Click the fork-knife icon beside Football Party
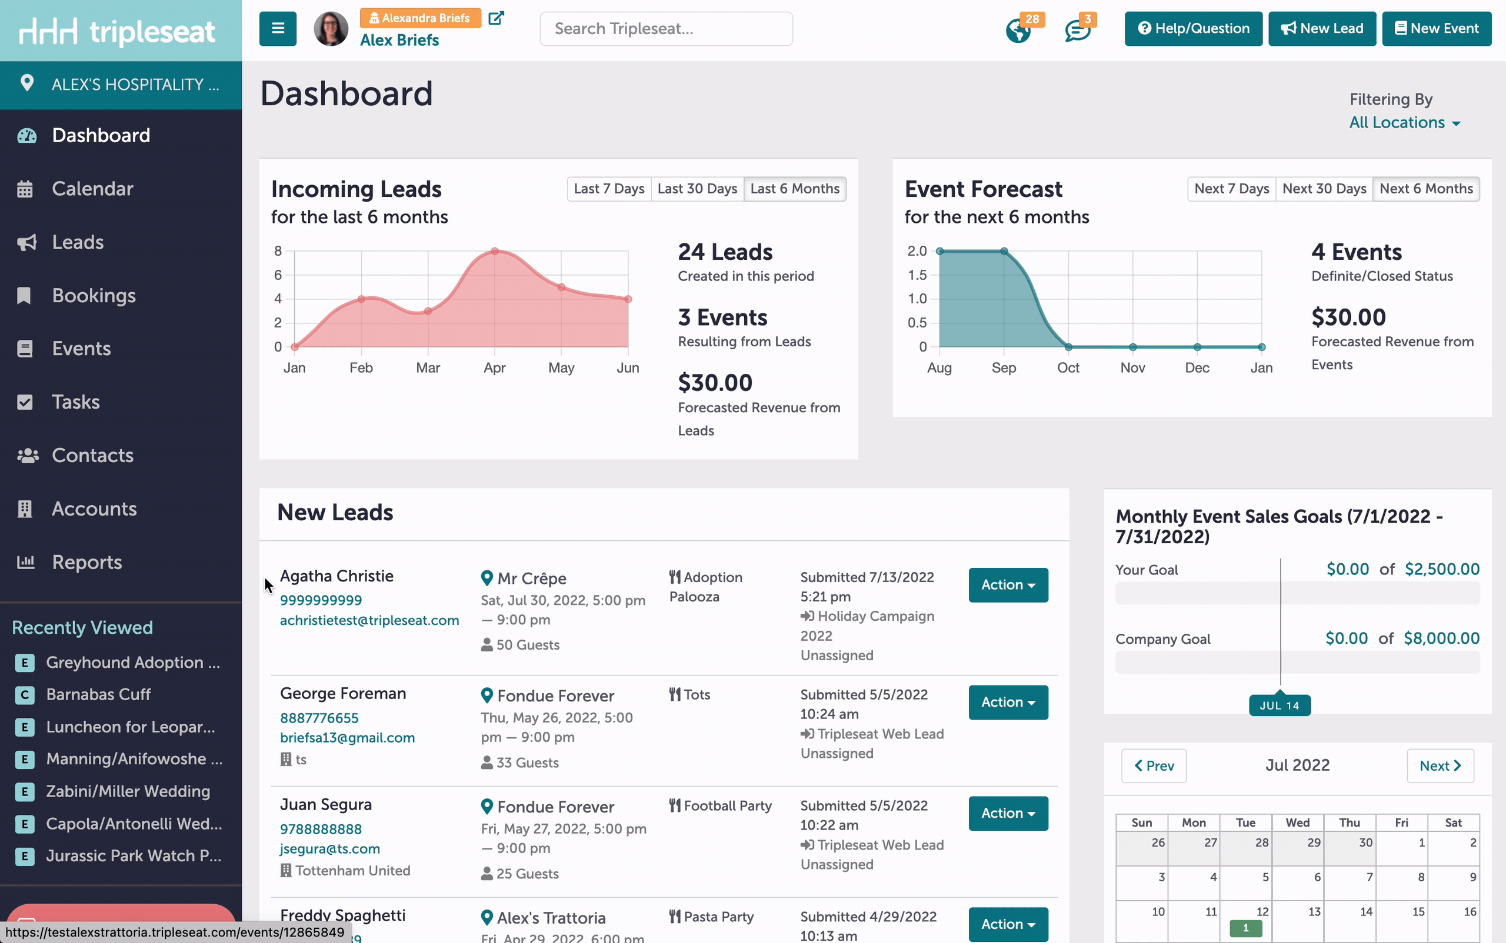The height and width of the screenshot is (943, 1506). point(675,806)
